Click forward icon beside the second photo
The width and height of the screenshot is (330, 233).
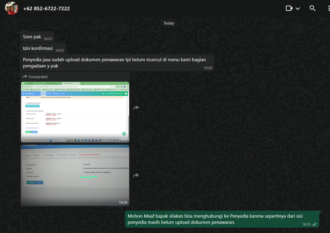tap(136, 175)
